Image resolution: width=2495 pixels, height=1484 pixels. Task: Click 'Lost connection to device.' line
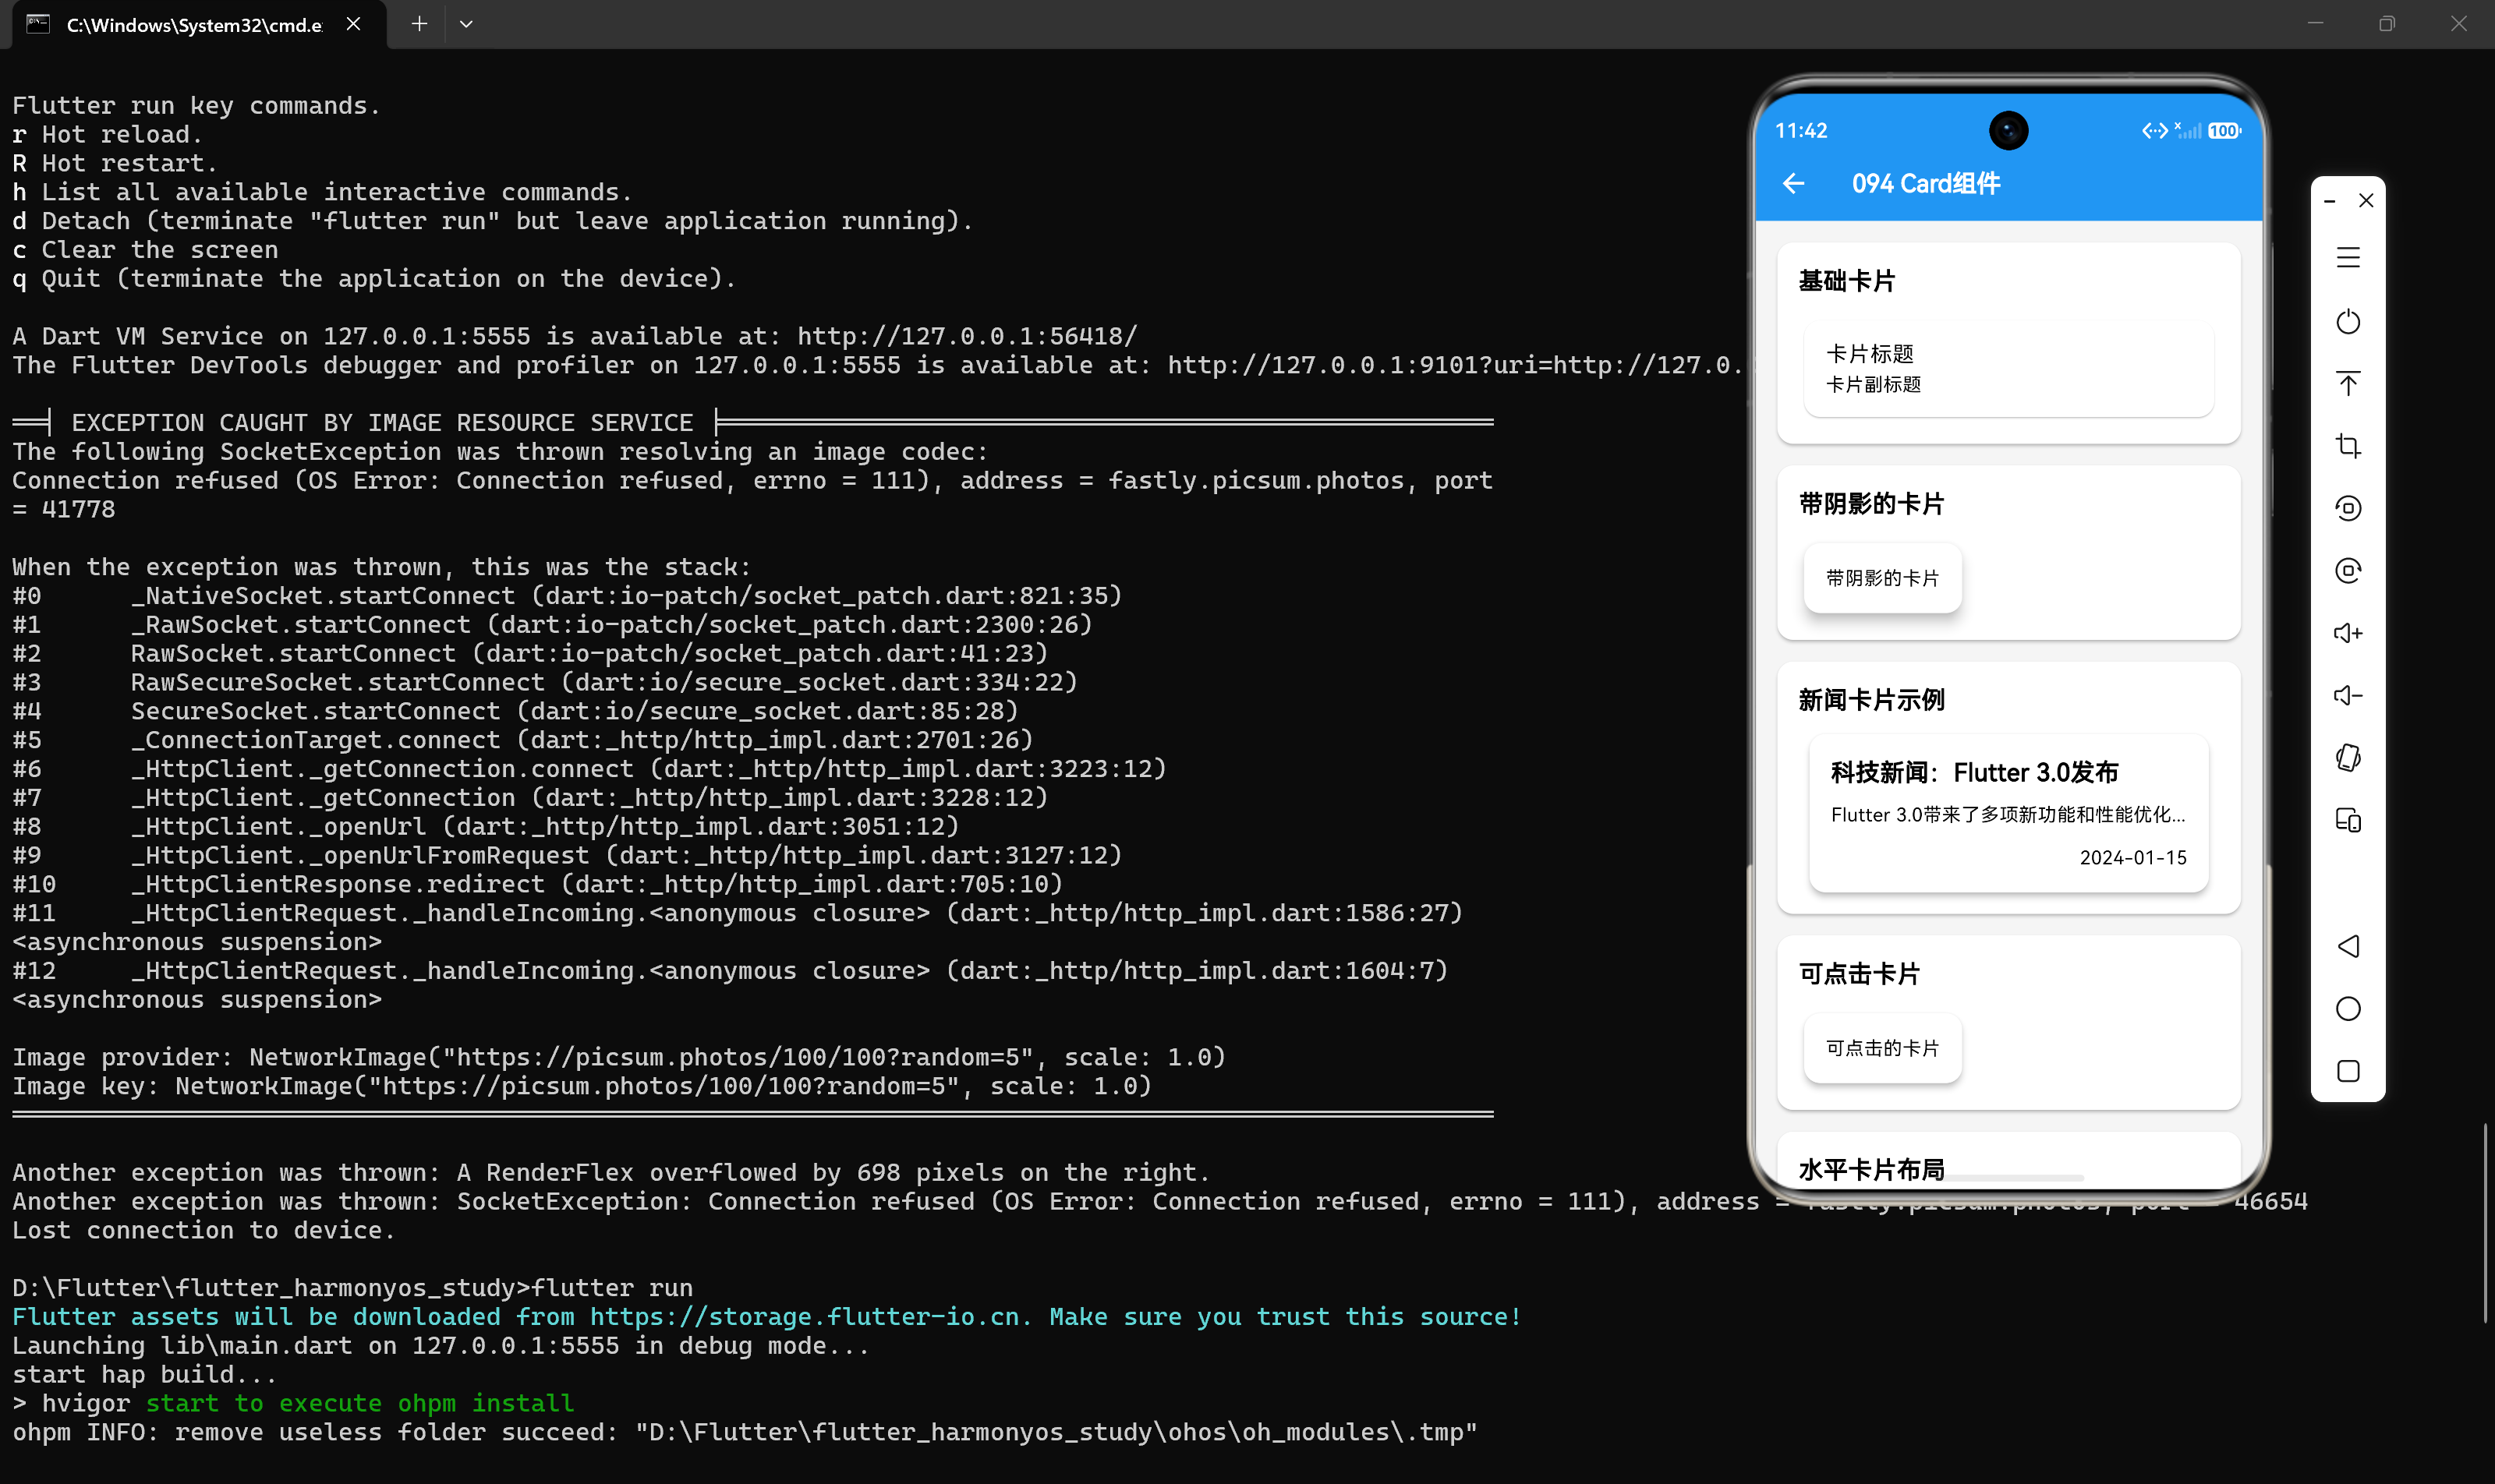tap(203, 1231)
